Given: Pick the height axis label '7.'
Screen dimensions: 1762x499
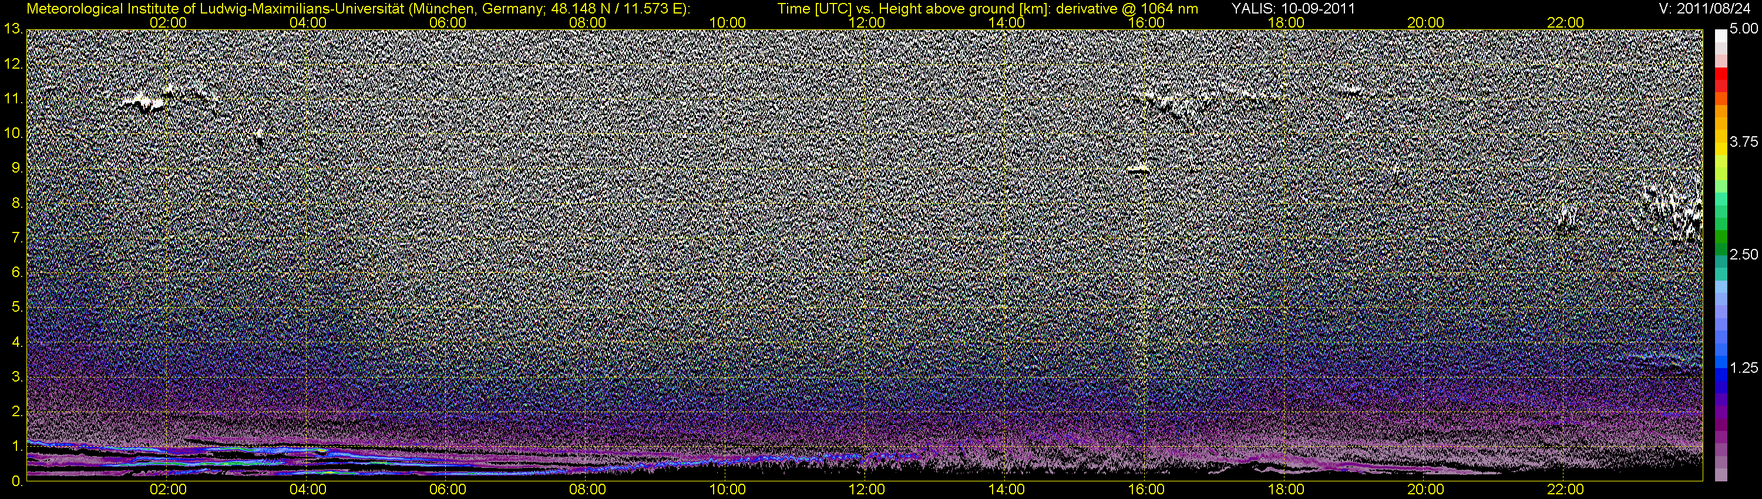Looking at the screenshot, I should pyautogui.click(x=16, y=237).
